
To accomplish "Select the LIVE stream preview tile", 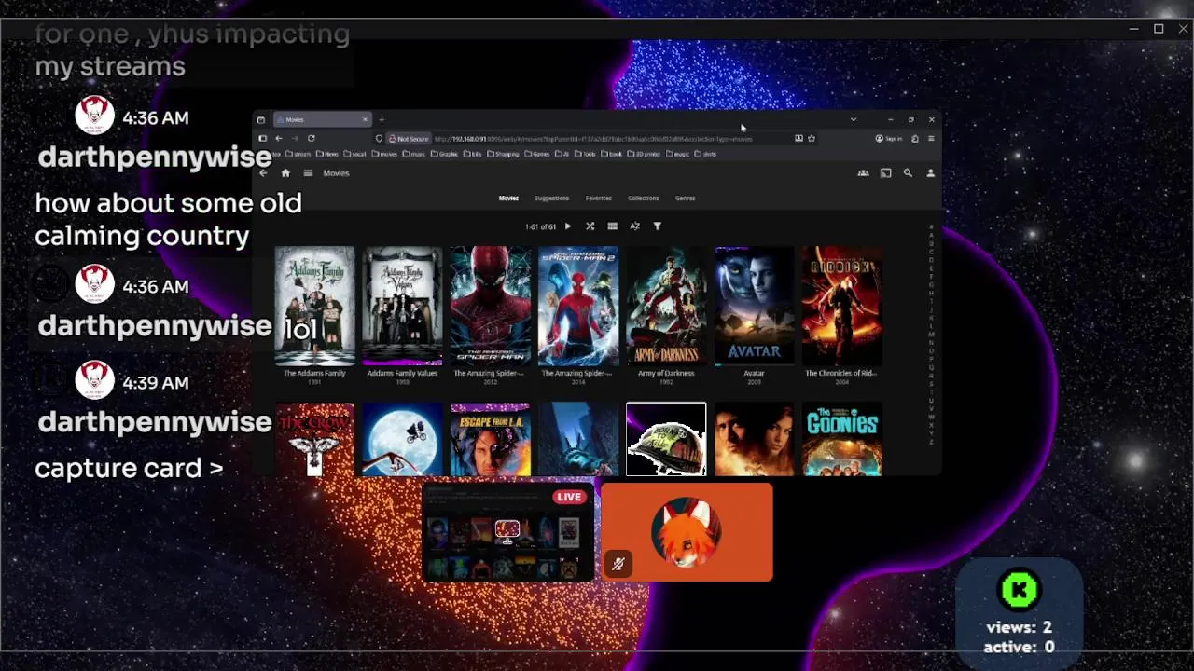I will point(508,532).
